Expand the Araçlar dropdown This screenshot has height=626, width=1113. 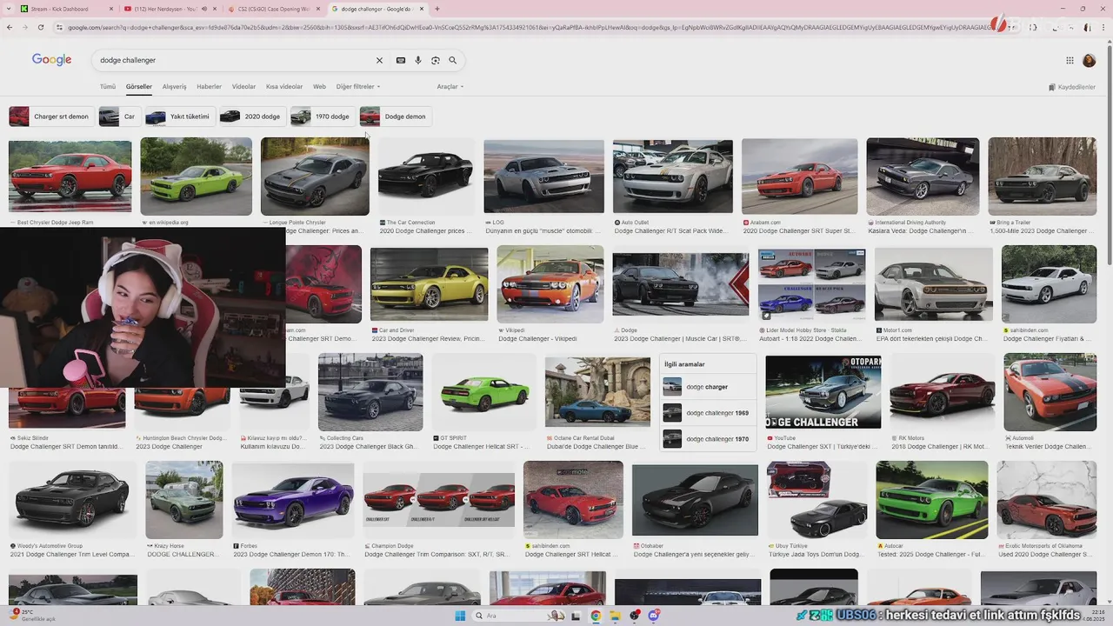tap(450, 87)
